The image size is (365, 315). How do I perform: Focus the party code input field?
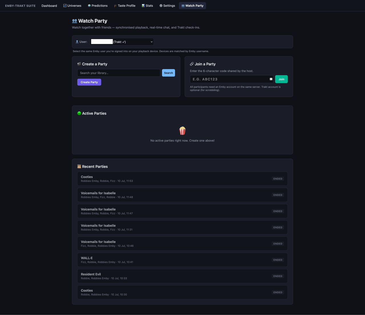coord(232,79)
